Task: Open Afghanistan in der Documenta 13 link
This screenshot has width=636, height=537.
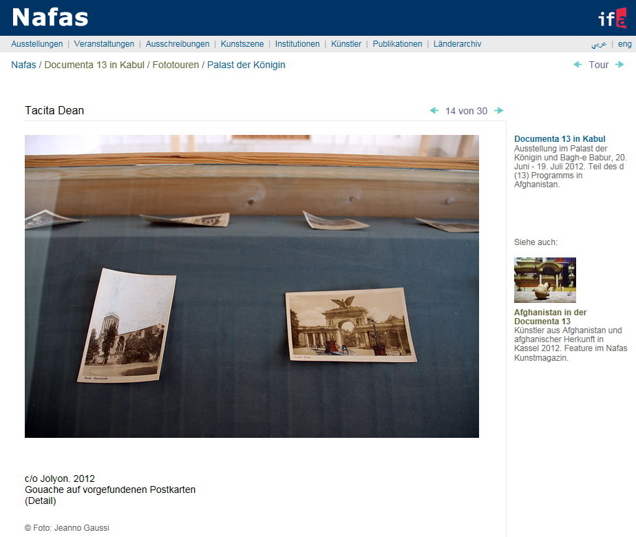Action: click(551, 317)
